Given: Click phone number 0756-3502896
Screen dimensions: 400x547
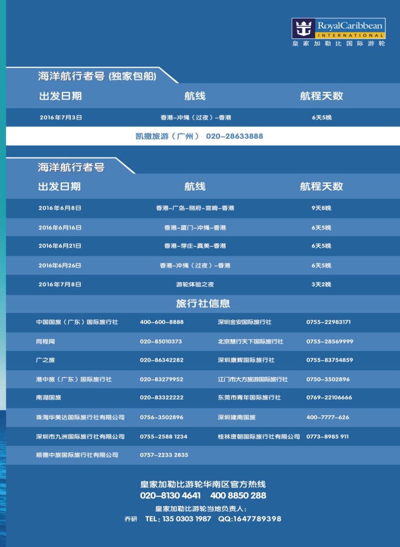Looking at the screenshot, I should click(x=162, y=418).
